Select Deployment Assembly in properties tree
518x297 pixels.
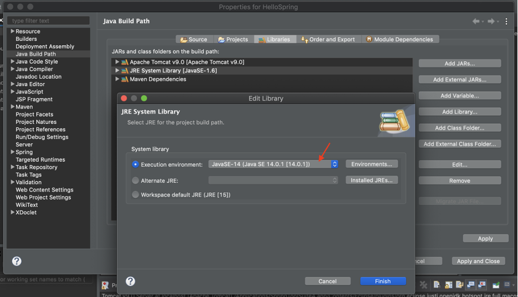tap(45, 46)
